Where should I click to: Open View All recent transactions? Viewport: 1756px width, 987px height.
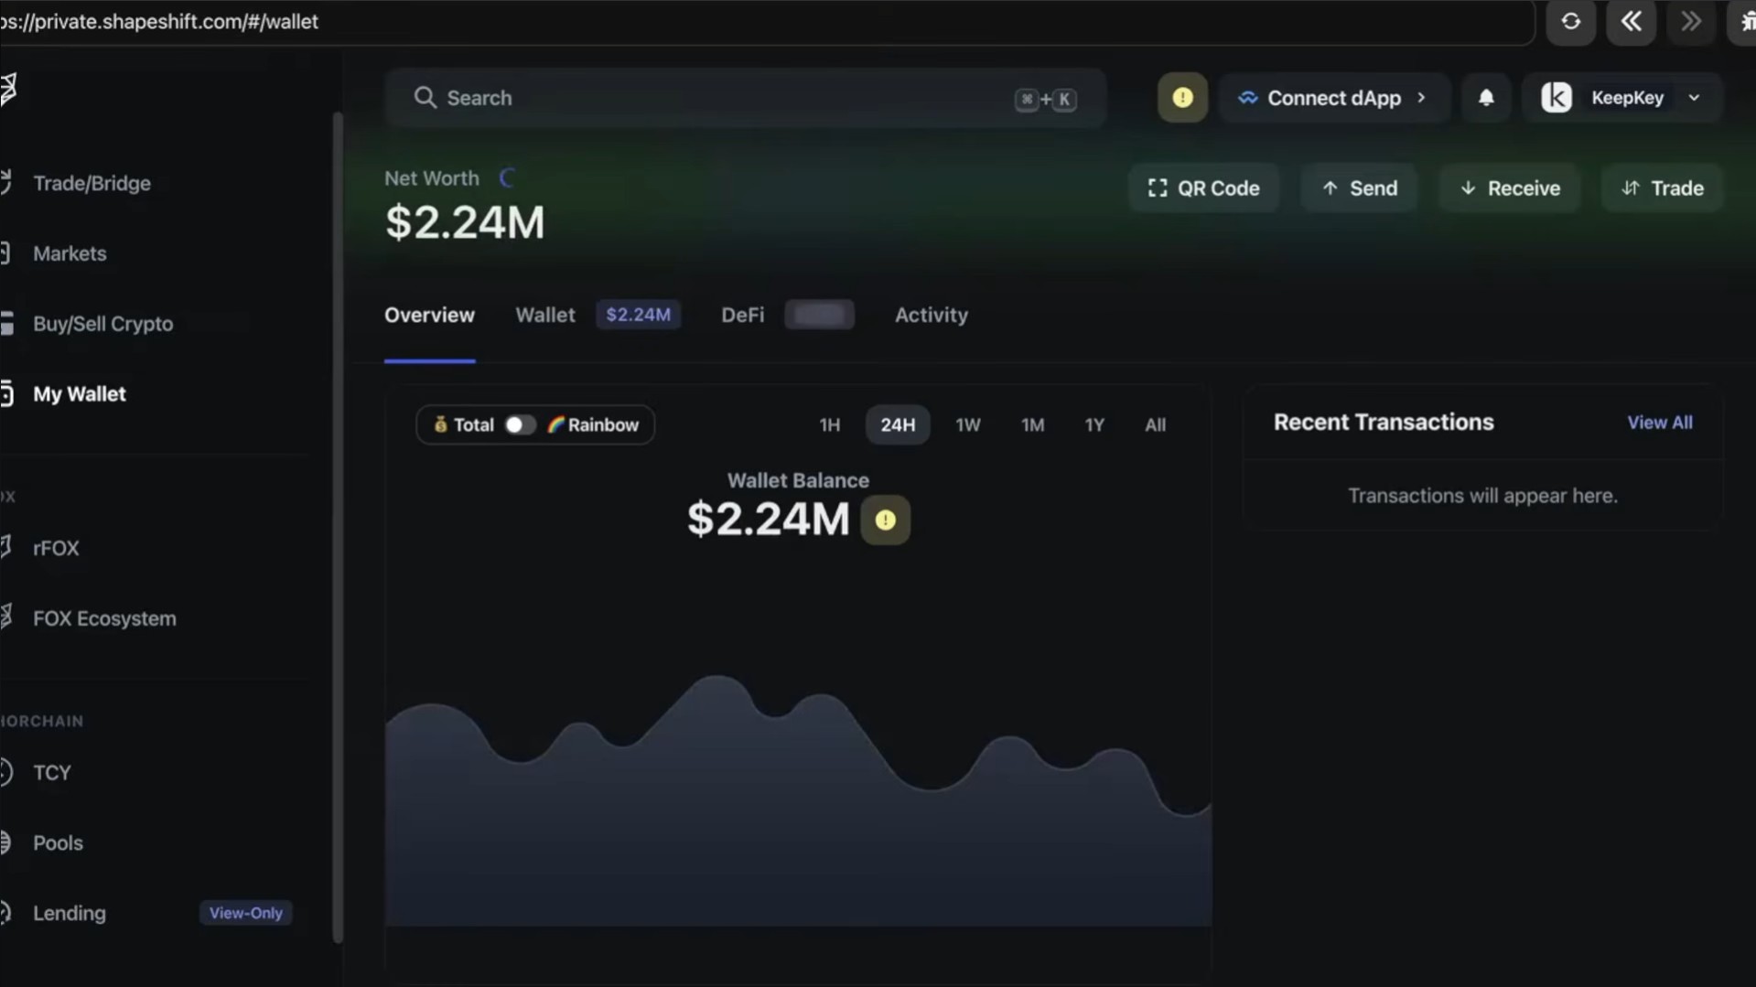tap(1659, 423)
